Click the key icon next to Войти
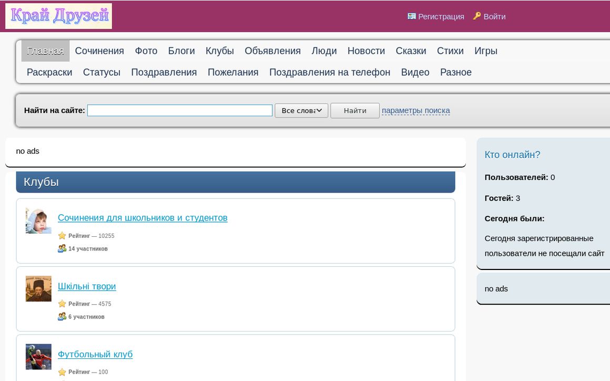610x381 pixels. pos(477,16)
